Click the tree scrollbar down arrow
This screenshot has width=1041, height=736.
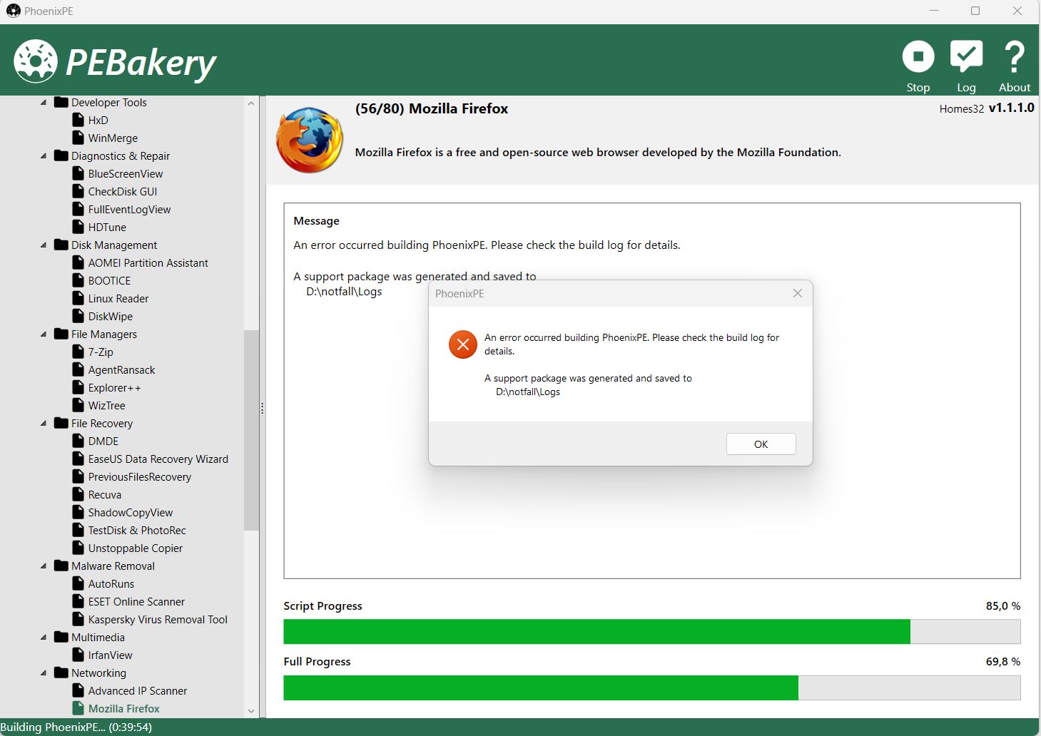[250, 710]
